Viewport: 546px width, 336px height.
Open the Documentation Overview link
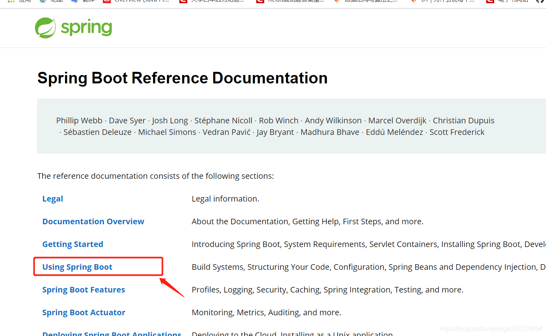click(x=93, y=221)
